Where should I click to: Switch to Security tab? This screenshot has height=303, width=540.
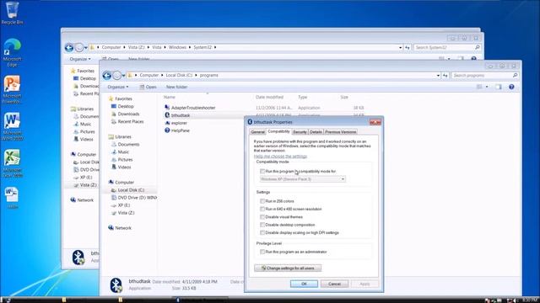(300, 132)
